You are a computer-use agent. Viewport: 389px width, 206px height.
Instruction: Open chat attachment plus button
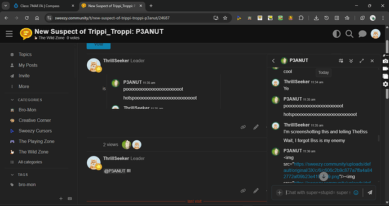click(x=279, y=192)
